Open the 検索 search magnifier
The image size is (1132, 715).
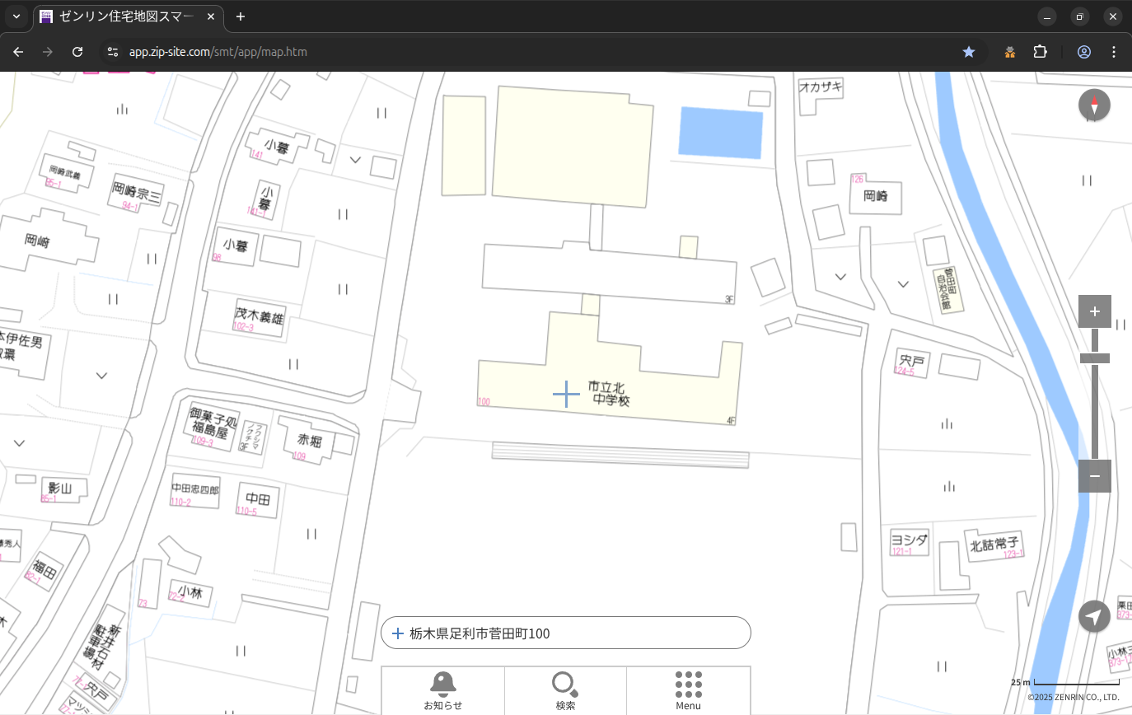point(565,689)
